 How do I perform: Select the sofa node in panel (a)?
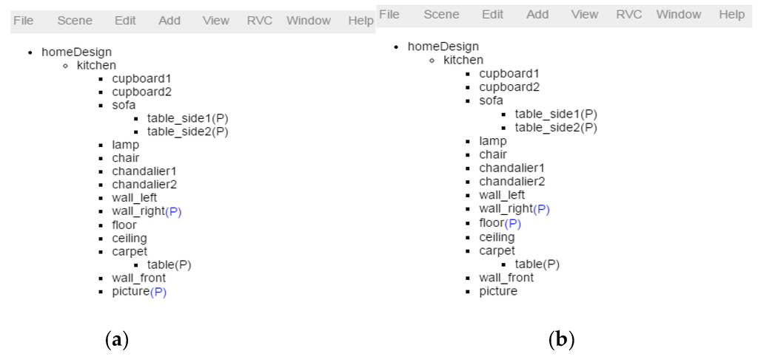pyautogui.click(x=124, y=105)
